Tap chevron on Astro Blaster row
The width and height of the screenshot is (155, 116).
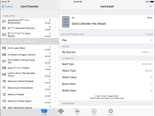(x=55, y=35)
